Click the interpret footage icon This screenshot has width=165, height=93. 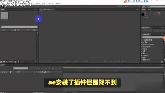click(x=1, y=62)
